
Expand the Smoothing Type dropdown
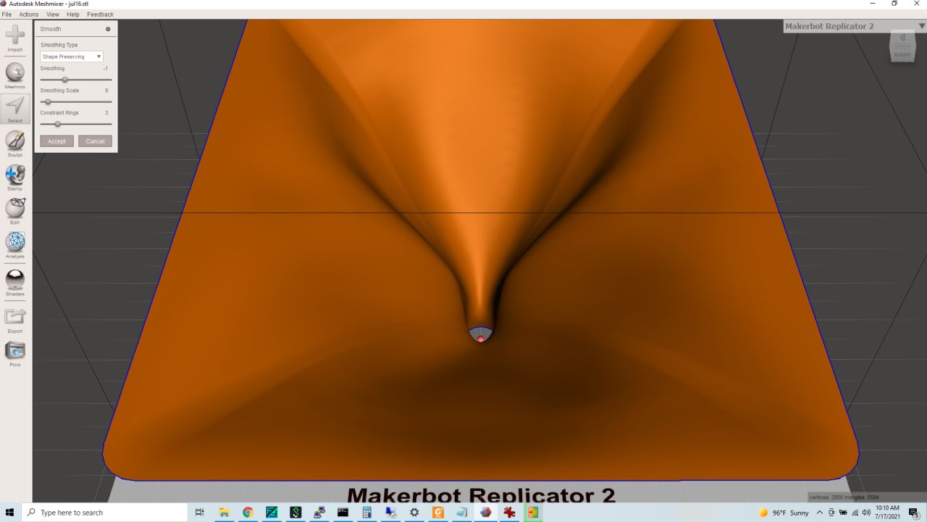point(72,56)
